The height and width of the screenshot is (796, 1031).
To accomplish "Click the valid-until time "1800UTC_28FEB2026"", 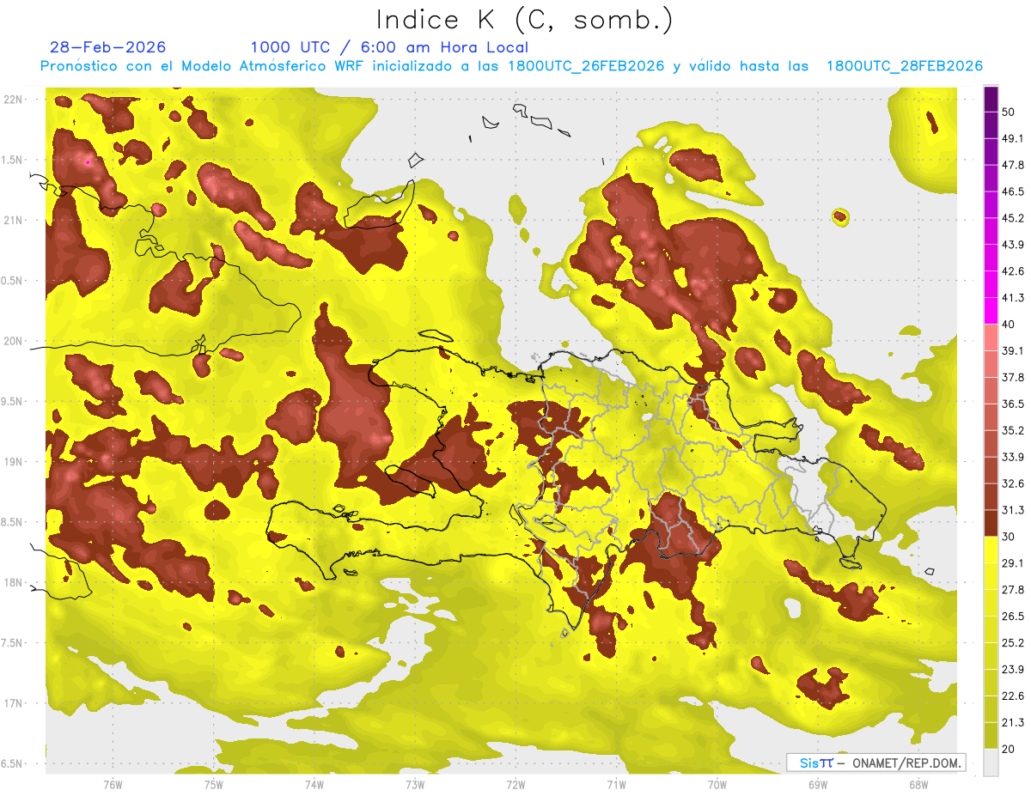I will [904, 66].
